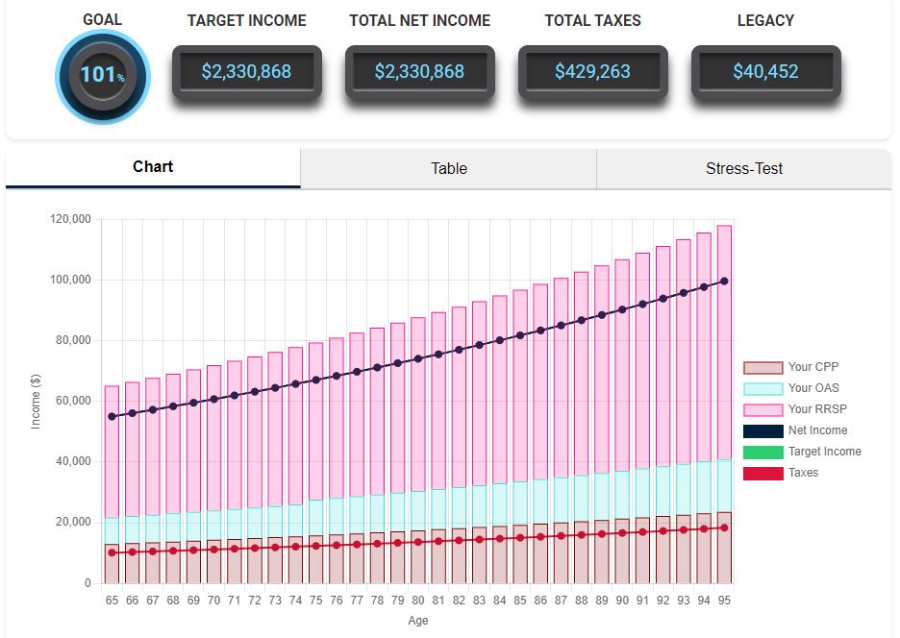Open the Stress-Test tab

743,168
